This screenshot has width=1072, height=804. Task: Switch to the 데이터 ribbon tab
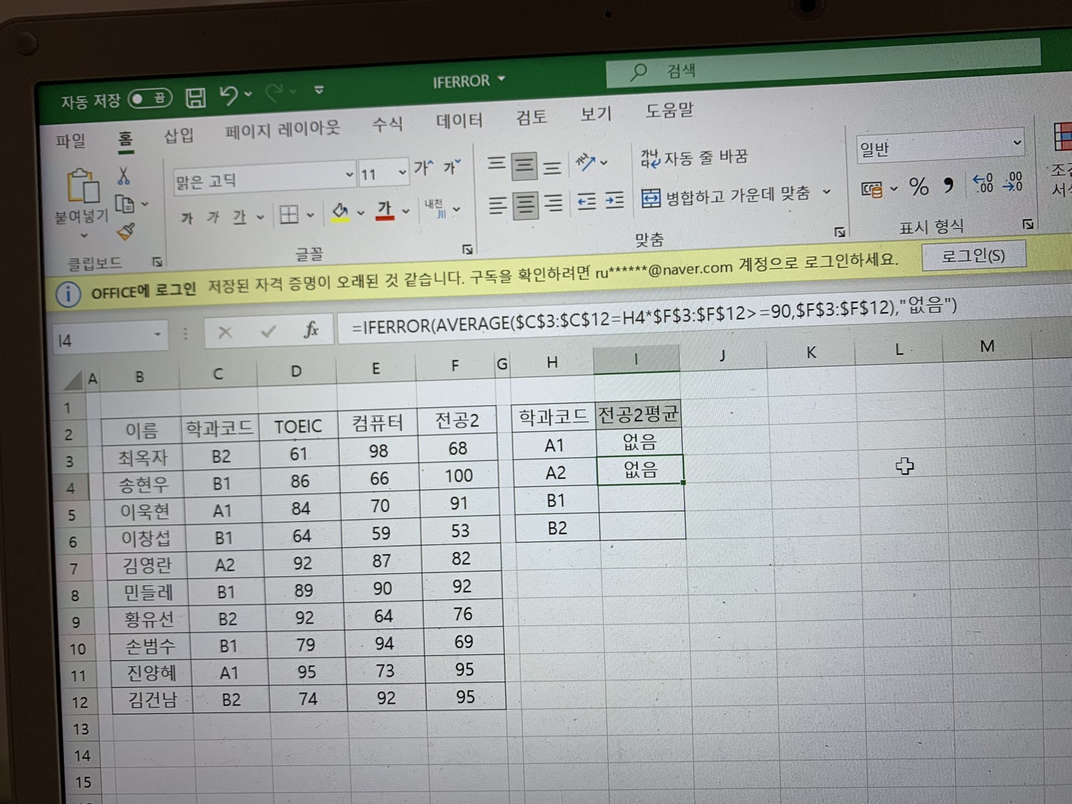tap(459, 121)
